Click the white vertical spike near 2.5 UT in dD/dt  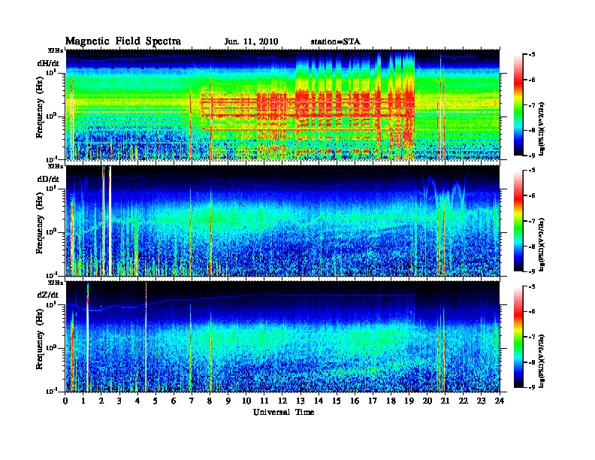pyautogui.click(x=110, y=221)
